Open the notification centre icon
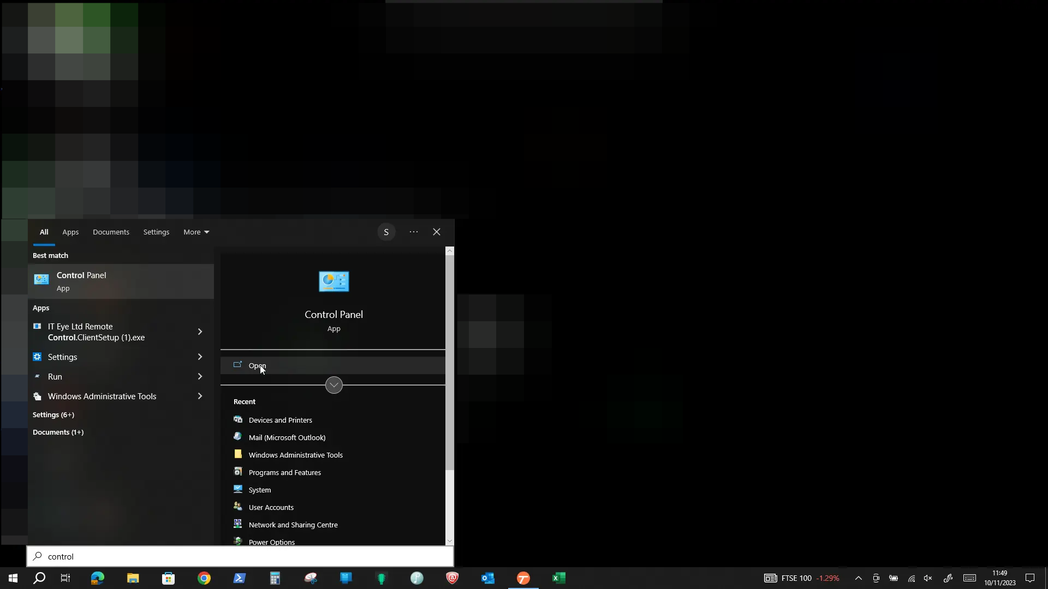This screenshot has height=589, width=1048. click(1030, 578)
